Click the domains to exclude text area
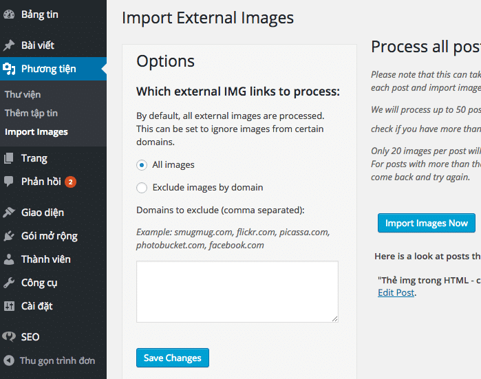Screen dimensions: 481x379 click(237, 292)
